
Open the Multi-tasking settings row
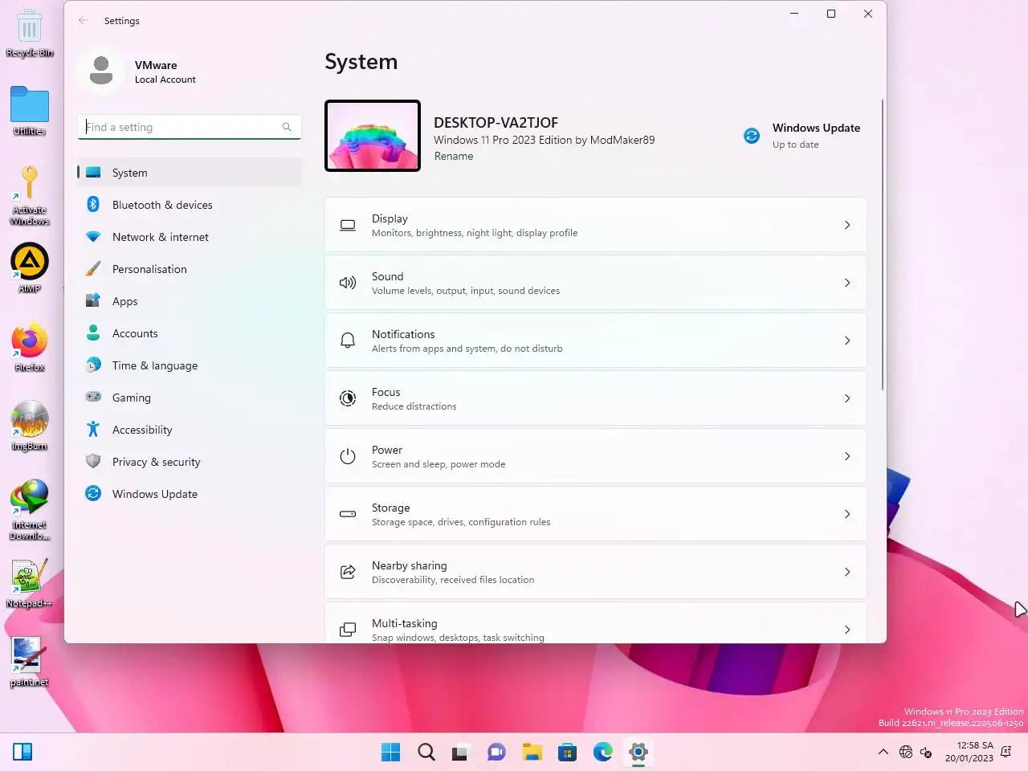(595, 623)
